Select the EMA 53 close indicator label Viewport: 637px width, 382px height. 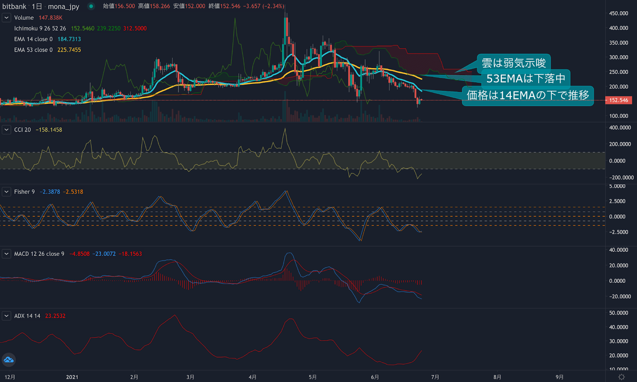(33, 50)
